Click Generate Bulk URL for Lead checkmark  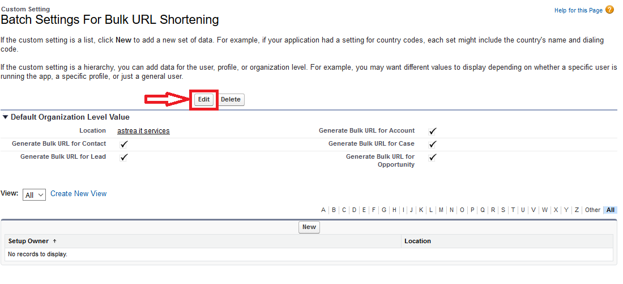pos(124,157)
